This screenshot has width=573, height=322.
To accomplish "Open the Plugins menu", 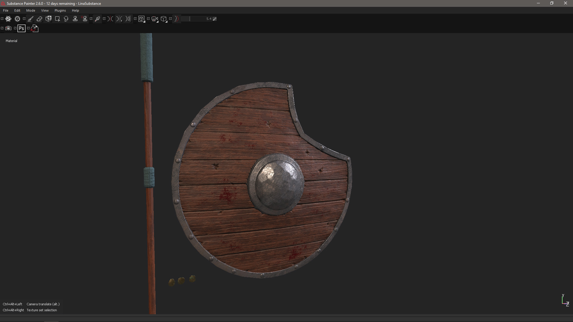I will [60, 10].
